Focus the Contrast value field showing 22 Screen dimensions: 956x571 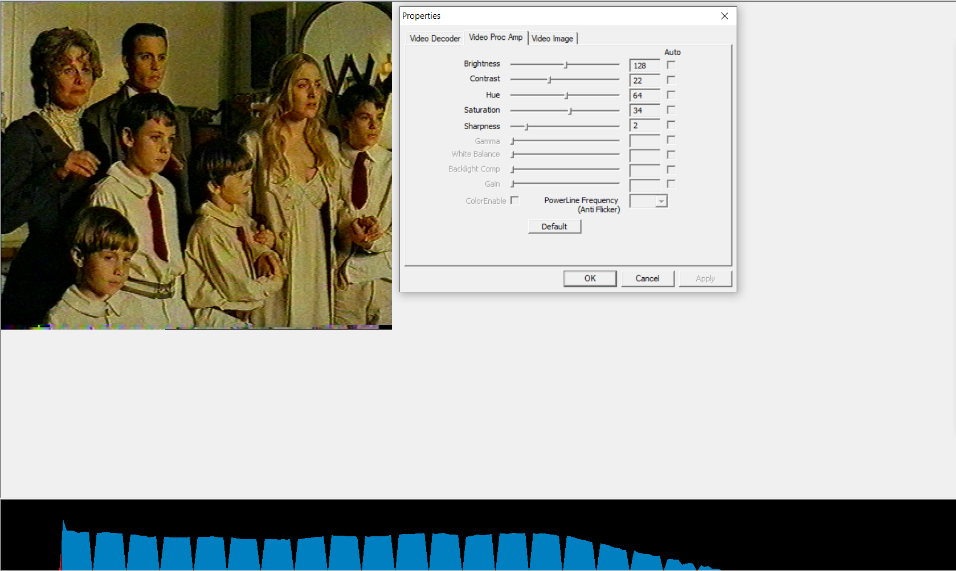click(x=645, y=80)
